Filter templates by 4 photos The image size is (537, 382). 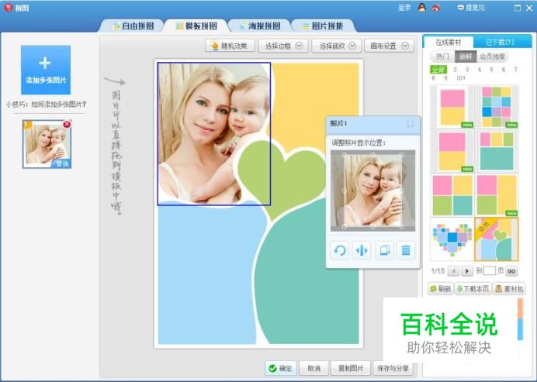pos(479,70)
